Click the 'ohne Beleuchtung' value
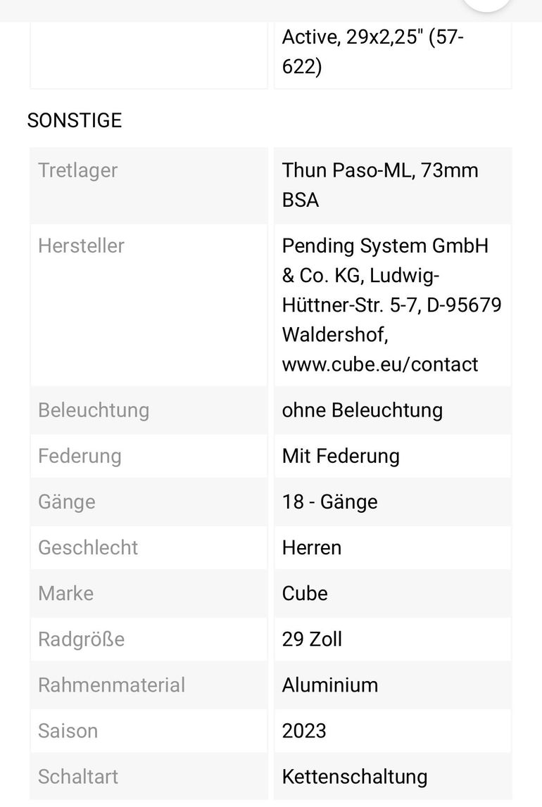This screenshot has width=542, height=807. pos(363,410)
